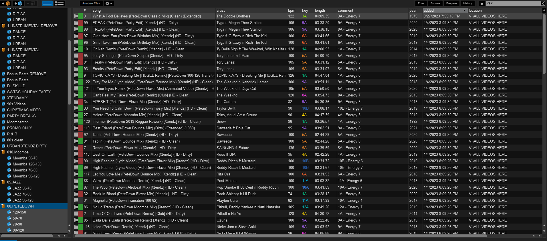Viewport: 547px width, 241px height.
Task: Sort by the added column header arrow
Action: [x=464, y=11]
